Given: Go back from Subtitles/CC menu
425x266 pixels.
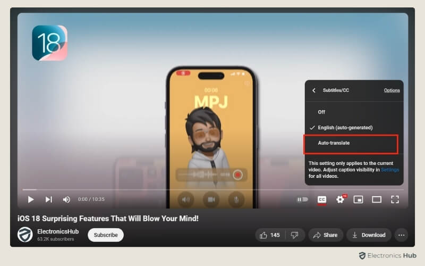Looking at the screenshot, I should (x=314, y=90).
